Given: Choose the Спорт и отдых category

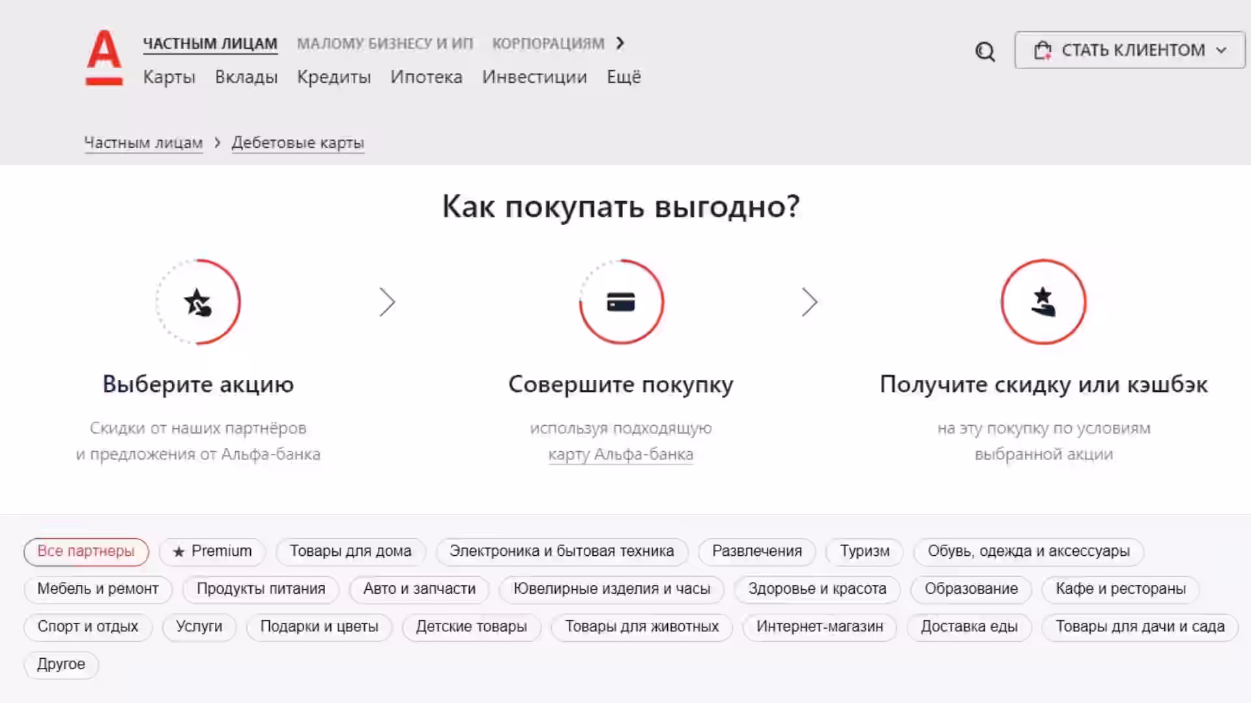Looking at the screenshot, I should click(x=87, y=627).
